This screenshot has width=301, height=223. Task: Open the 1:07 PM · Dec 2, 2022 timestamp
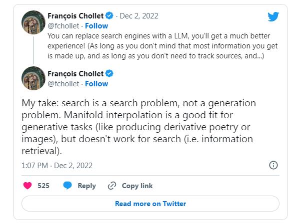(x=57, y=165)
